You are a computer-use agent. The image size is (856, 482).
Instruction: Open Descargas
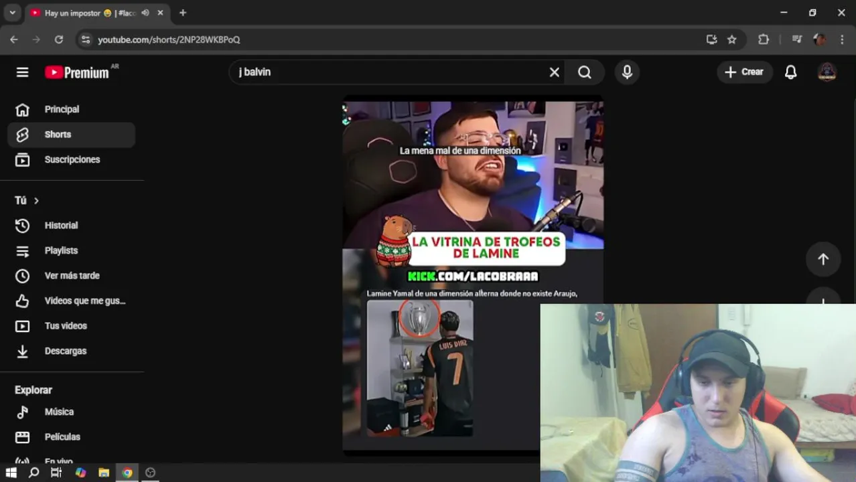(72, 351)
